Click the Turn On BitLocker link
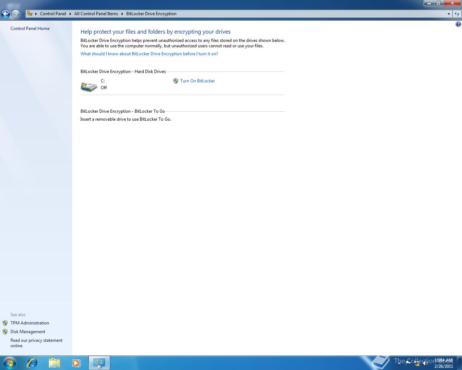Screen dimensions: 462x370 197,81
